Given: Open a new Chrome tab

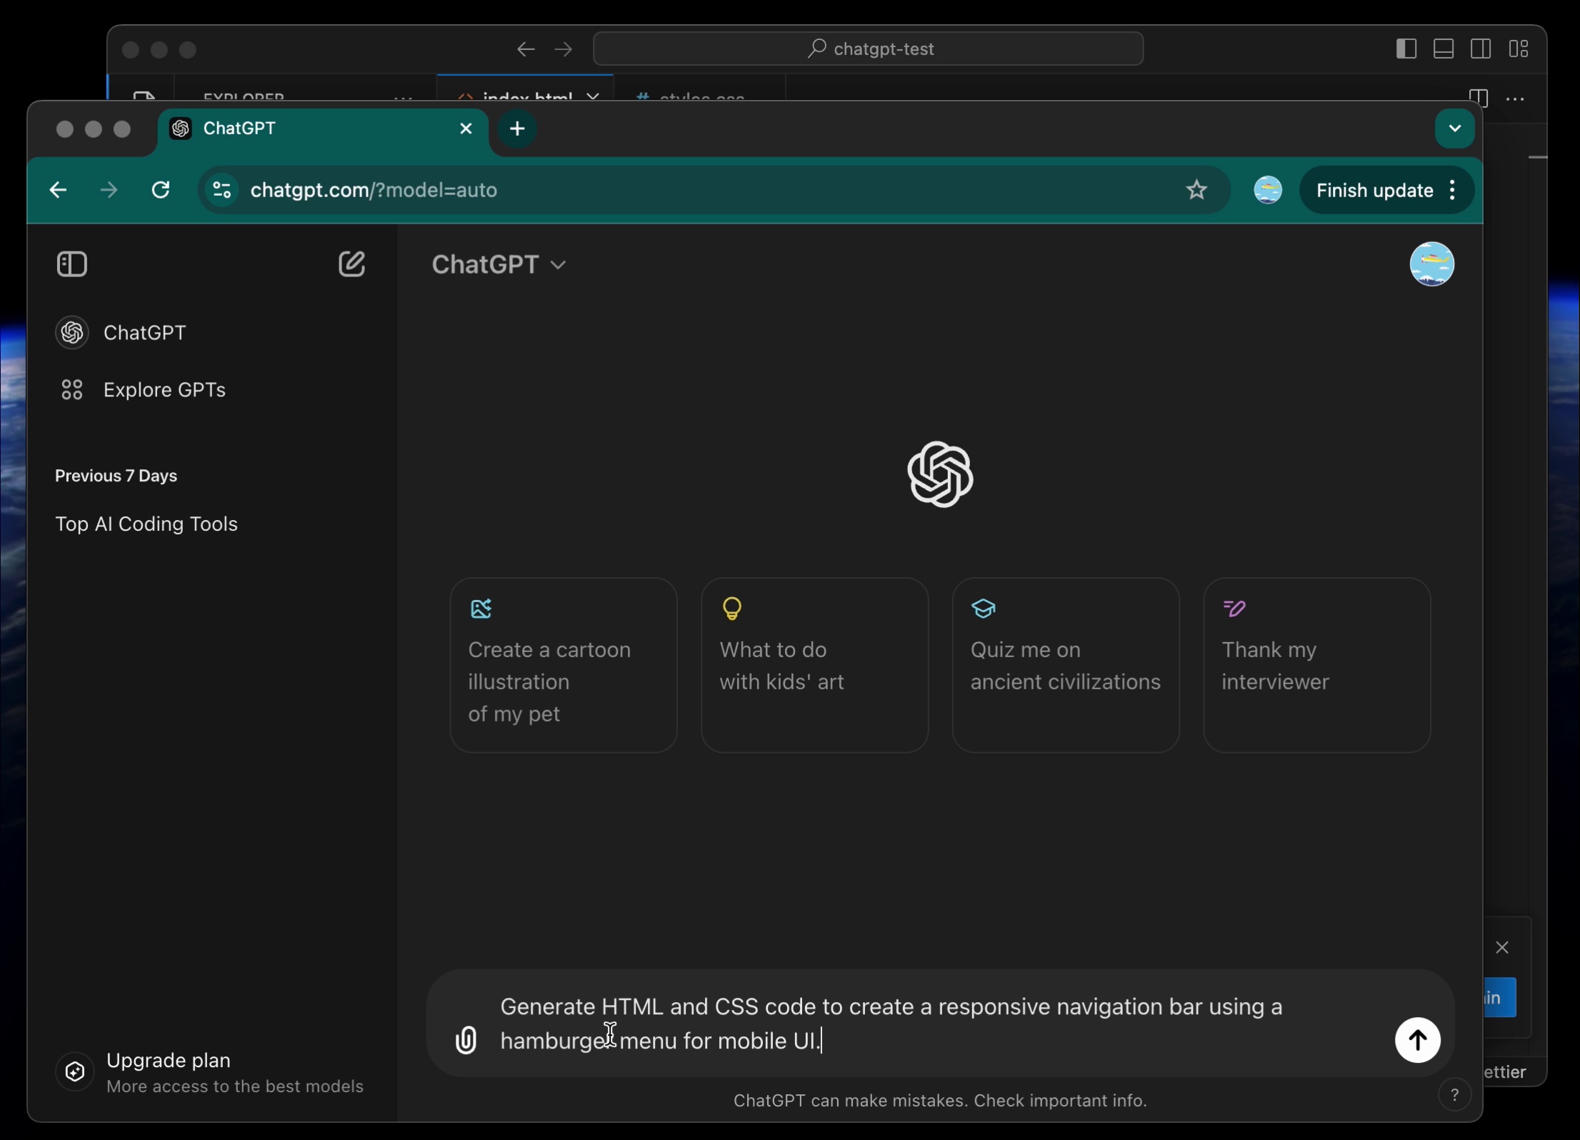Looking at the screenshot, I should click(x=517, y=129).
